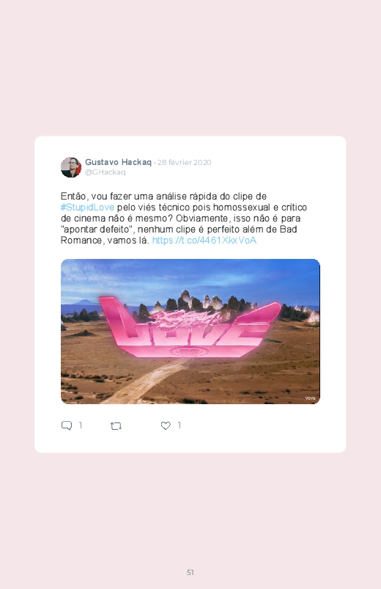
Task: Click the retweet arrows icon
Action: click(116, 426)
